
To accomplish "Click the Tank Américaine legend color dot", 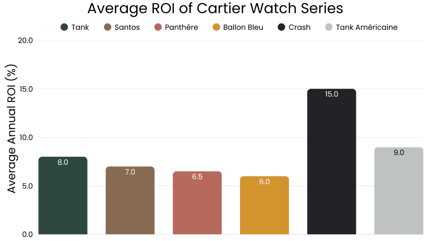I will tap(328, 27).
